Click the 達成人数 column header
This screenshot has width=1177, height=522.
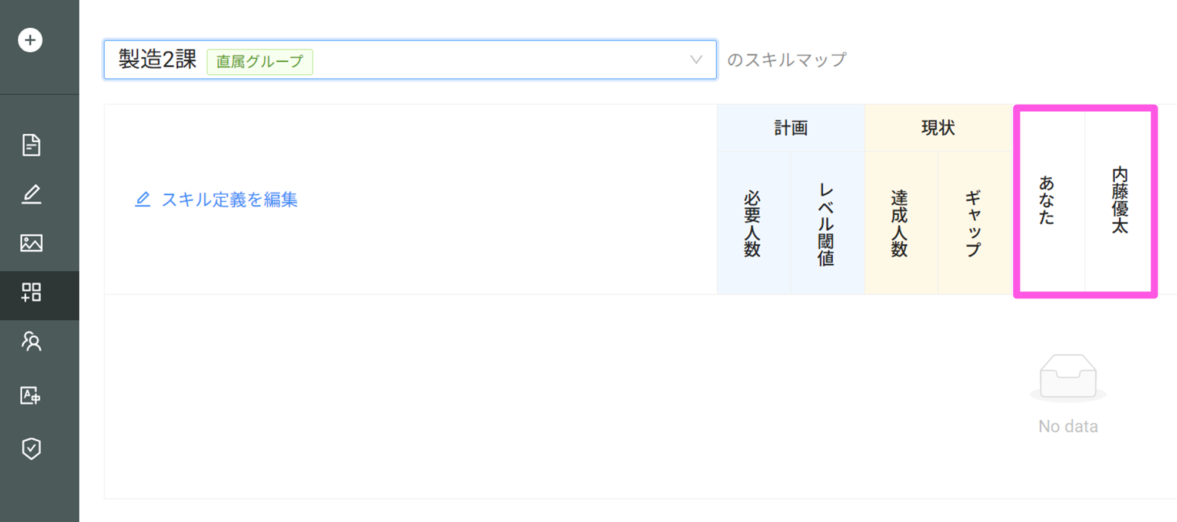click(899, 223)
